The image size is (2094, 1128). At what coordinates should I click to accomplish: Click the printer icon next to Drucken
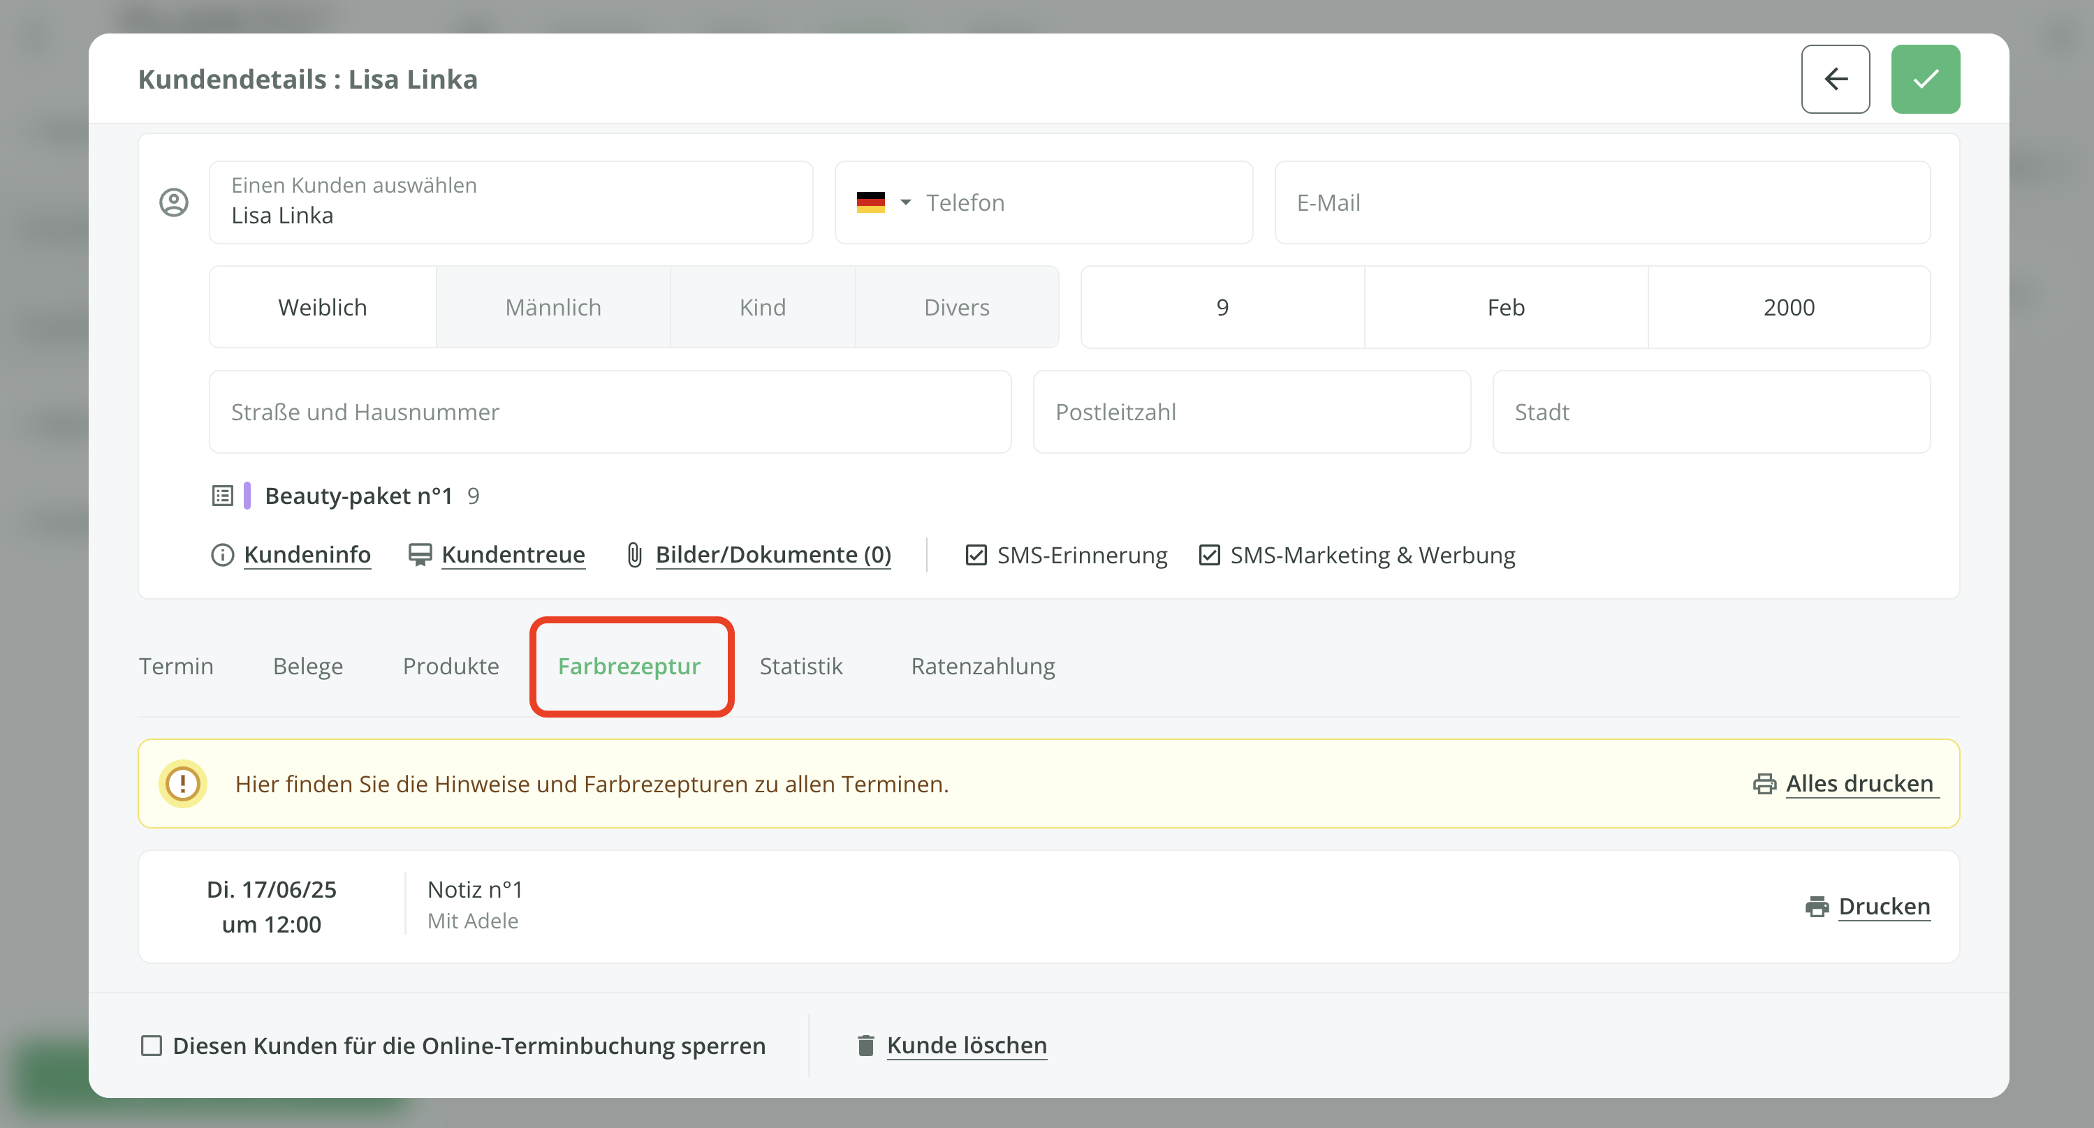click(1816, 906)
